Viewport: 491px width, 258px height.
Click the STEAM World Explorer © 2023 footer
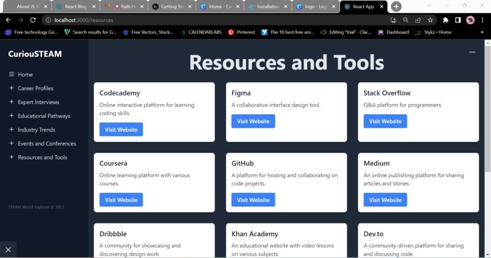(36, 207)
